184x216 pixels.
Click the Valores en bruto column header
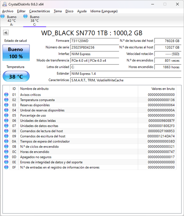163,89
